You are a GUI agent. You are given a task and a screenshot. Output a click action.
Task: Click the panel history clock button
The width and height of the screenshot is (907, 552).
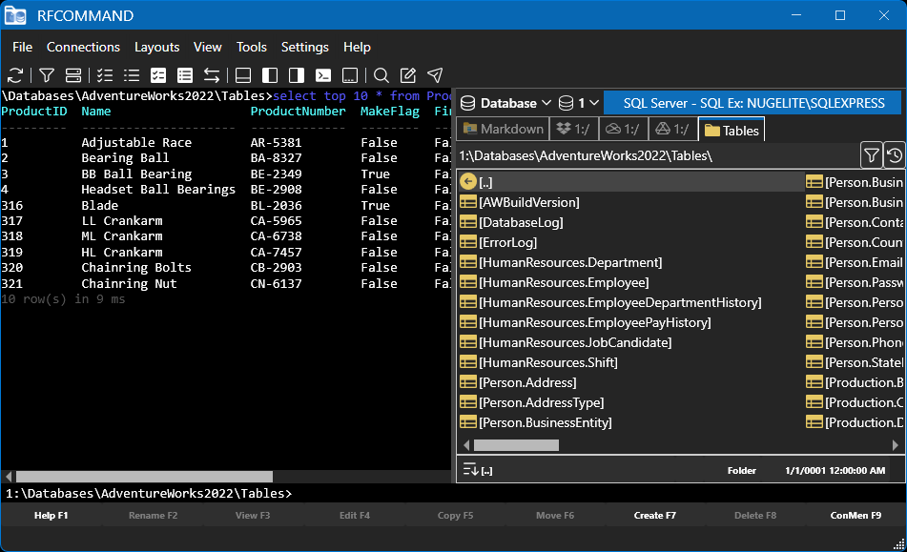coord(895,154)
